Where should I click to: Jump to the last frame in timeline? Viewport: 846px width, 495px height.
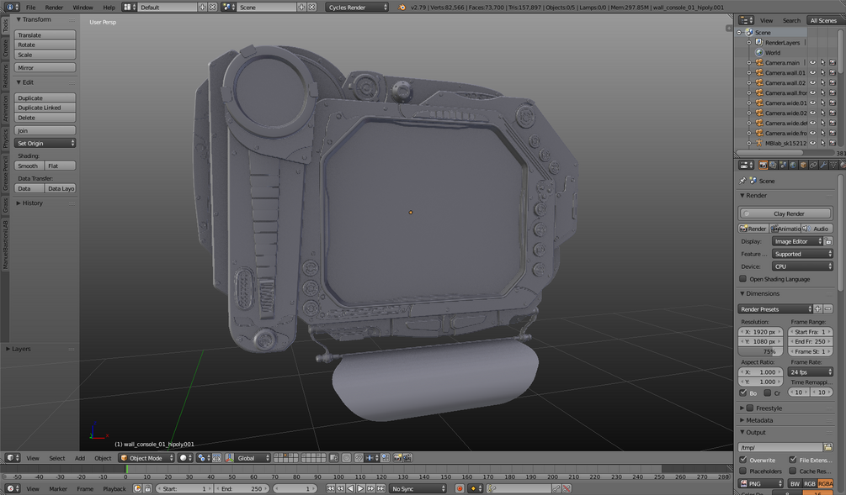(380, 488)
